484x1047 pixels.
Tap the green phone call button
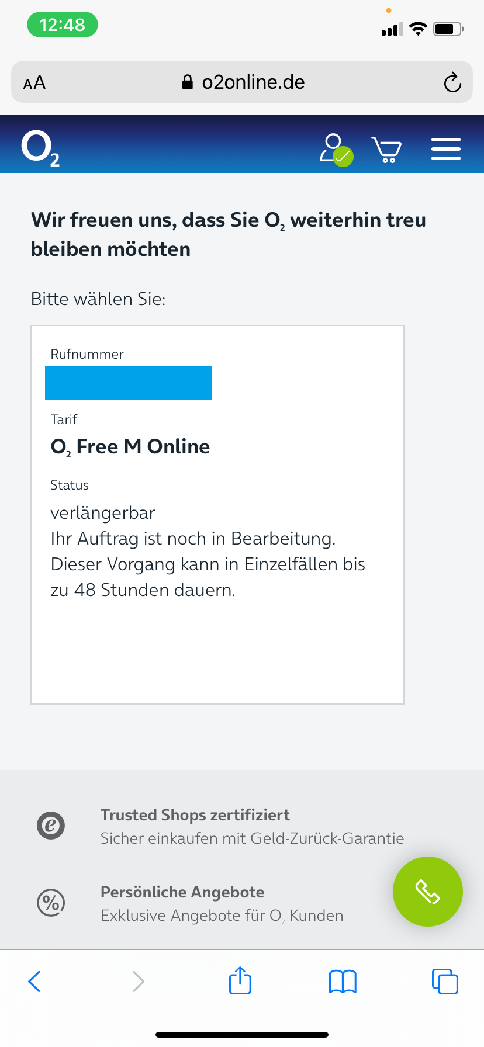coord(428,892)
